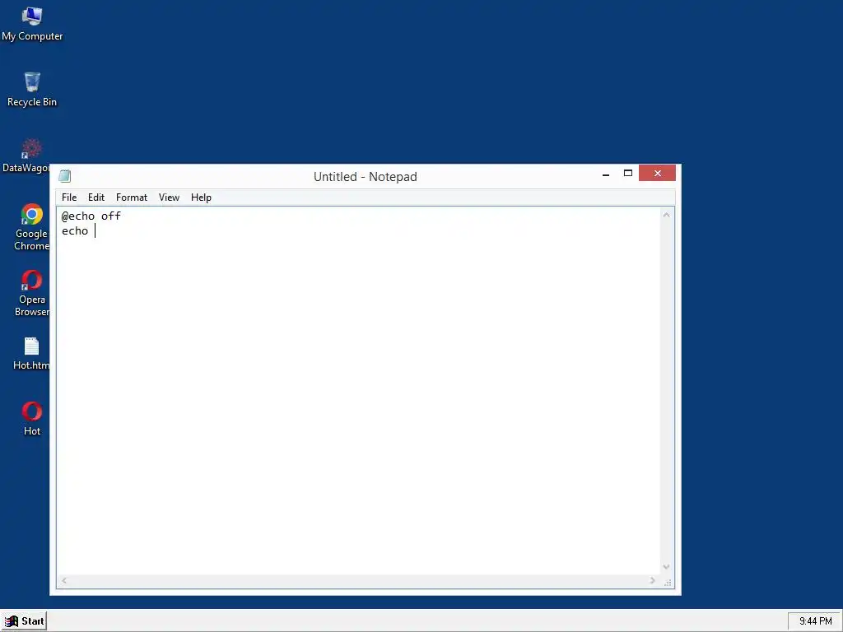The image size is (843, 632).
Task: Maximize the Notepad window
Action: 628,173
